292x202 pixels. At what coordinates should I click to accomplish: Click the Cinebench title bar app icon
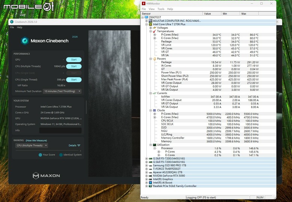coord(12,22)
